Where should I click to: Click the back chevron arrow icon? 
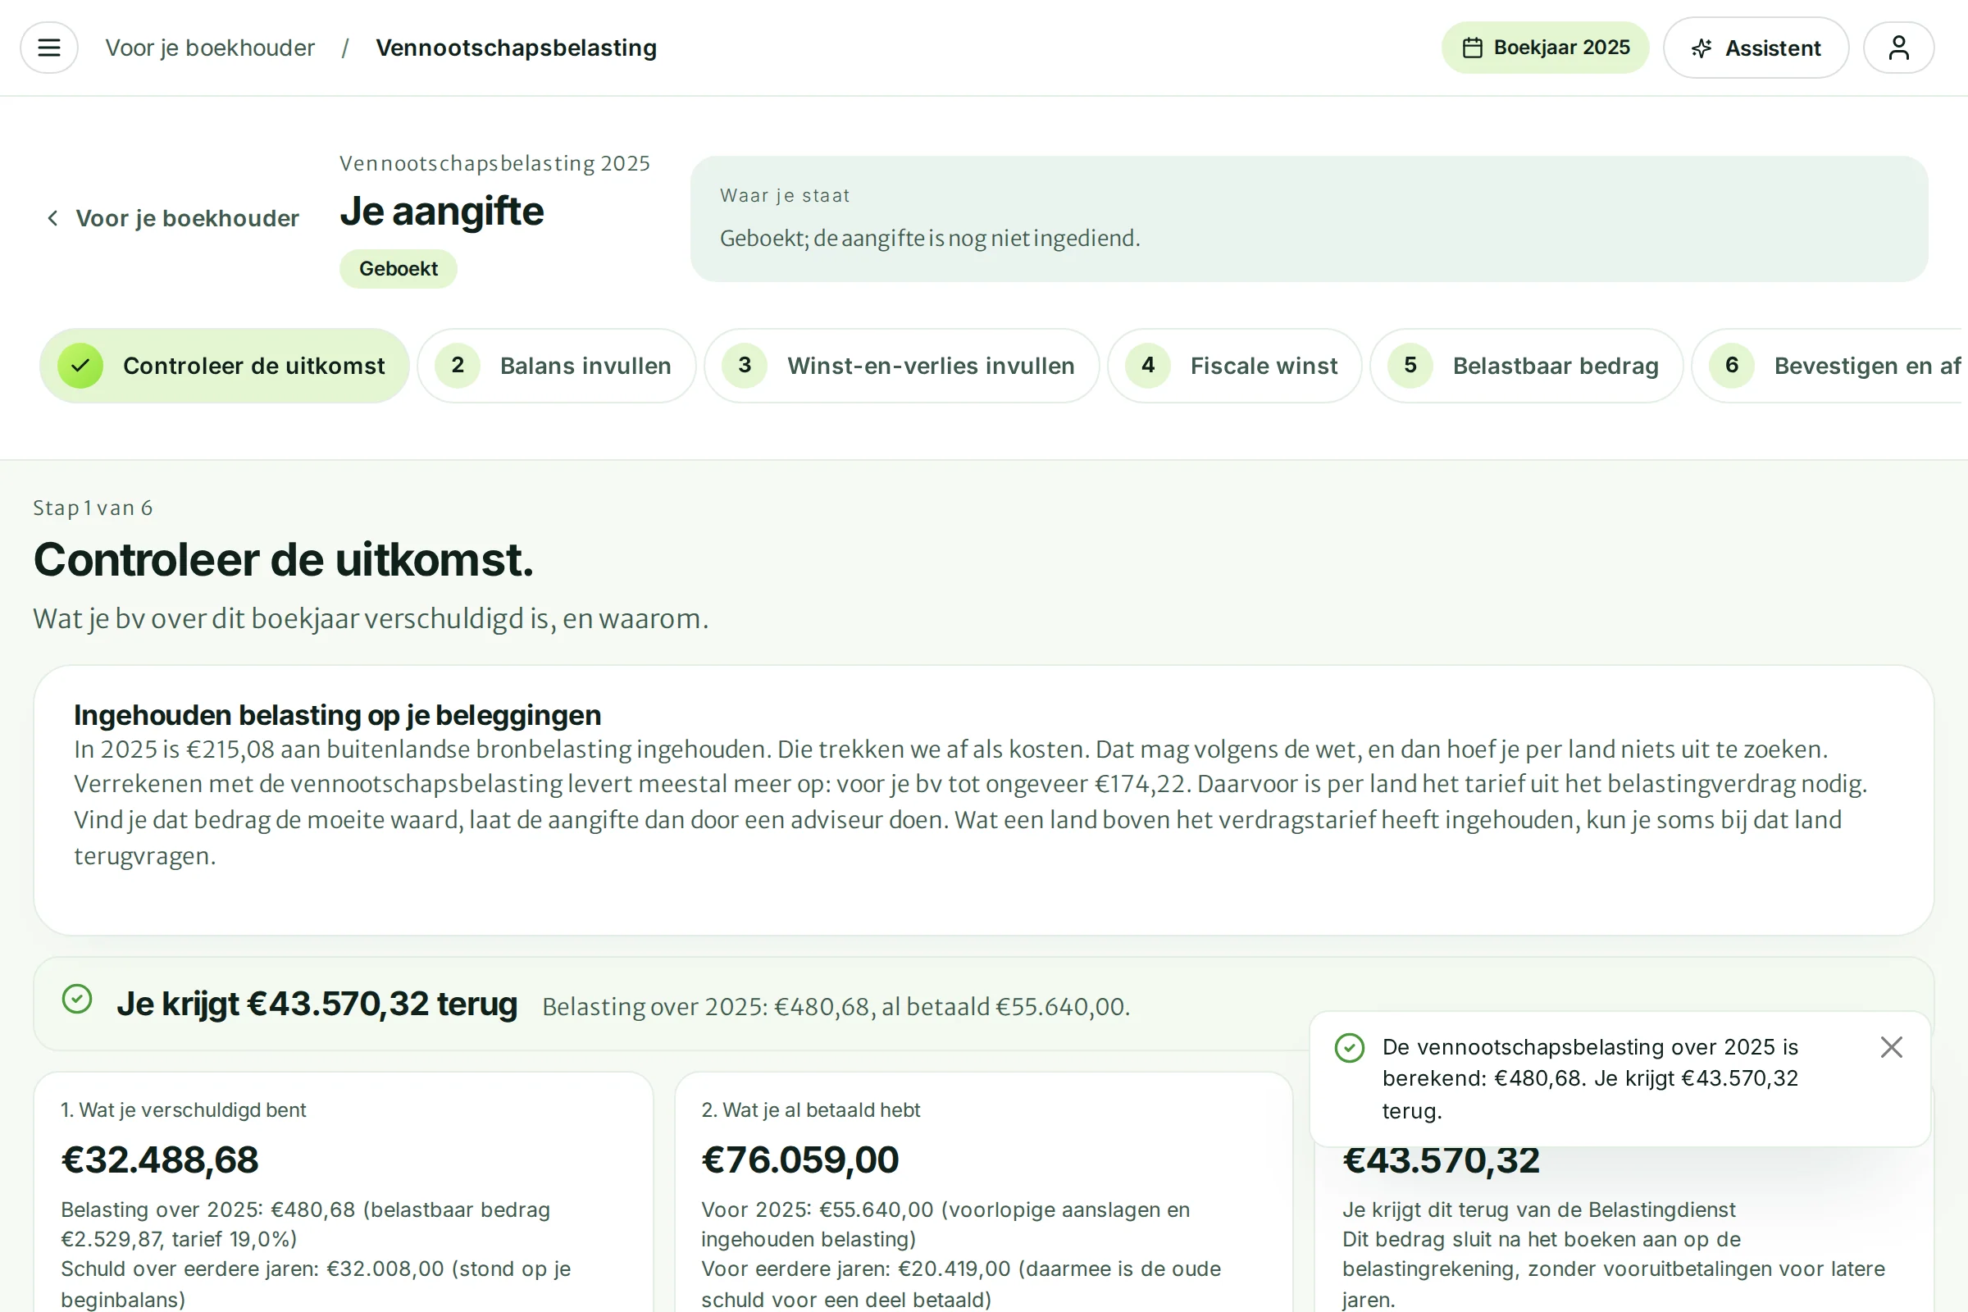(52, 218)
